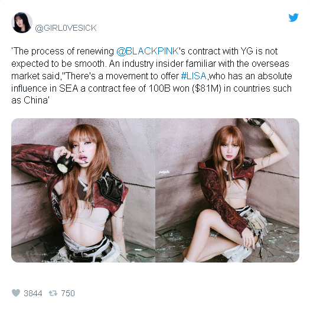Click the white boot in right photo
Viewport: 310px width, 311px height.
point(237,253)
